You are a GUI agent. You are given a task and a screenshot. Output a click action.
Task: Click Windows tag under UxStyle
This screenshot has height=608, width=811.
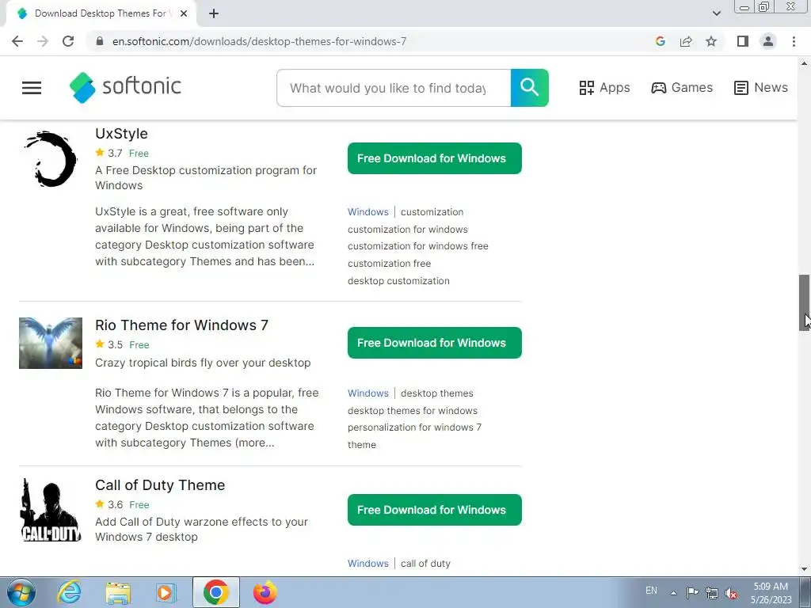[367, 212]
